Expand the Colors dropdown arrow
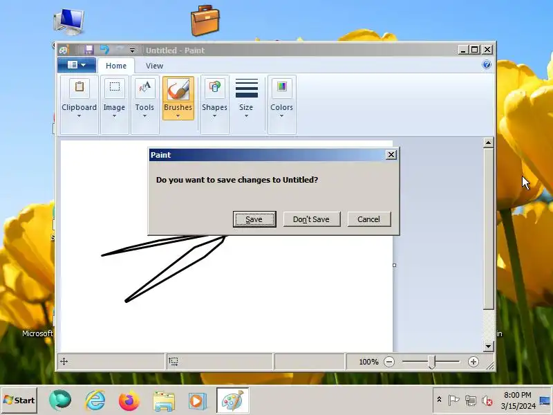 282,116
